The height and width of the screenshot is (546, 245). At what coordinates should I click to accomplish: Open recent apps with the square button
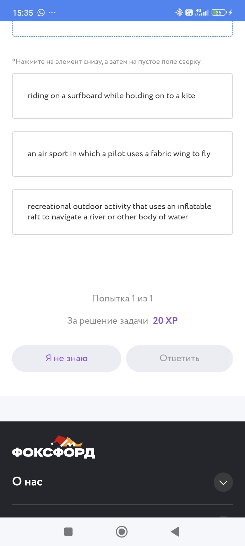click(x=68, y=531)
